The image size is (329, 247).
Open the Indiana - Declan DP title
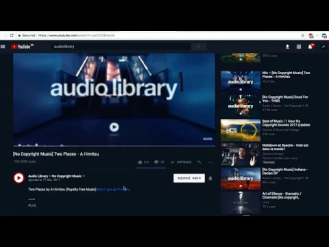click(x=285, y=172)
